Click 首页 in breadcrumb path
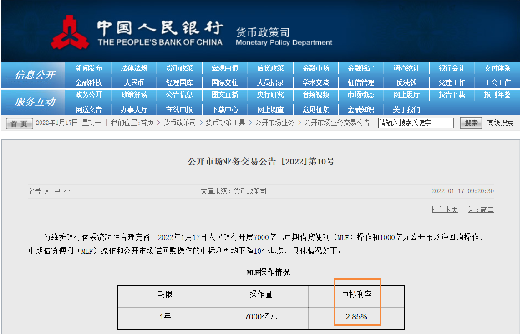 147,123
